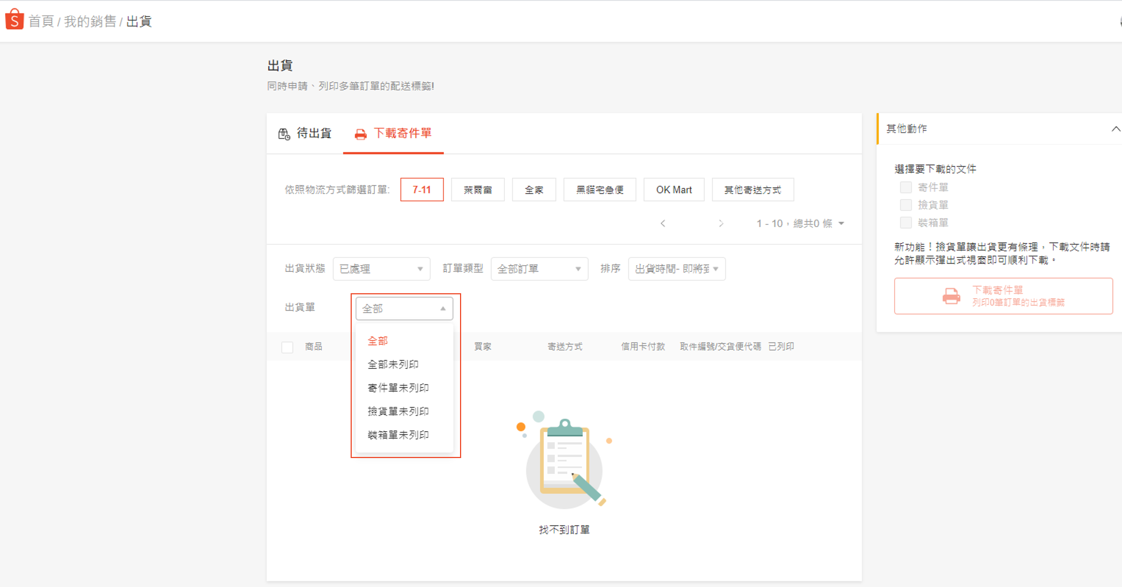Image resolution: width=1122 pixels, height=587 pixels.
Task: Select all orders via header checkbox
Action: coord(287,347)
